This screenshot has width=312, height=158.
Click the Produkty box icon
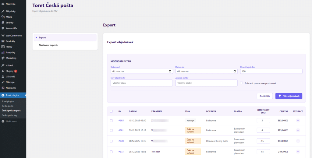pyautogui.click(x=3, y=41)
